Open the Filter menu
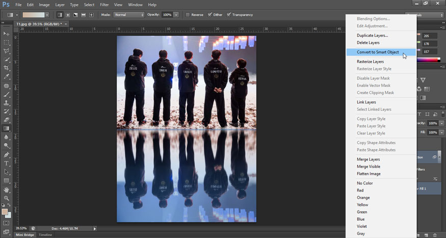Viewport: 446px width, 238px height. tap(104, 5)
